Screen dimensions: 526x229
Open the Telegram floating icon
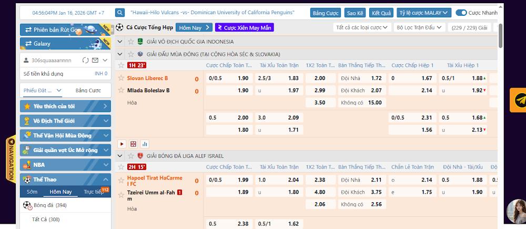520,99
